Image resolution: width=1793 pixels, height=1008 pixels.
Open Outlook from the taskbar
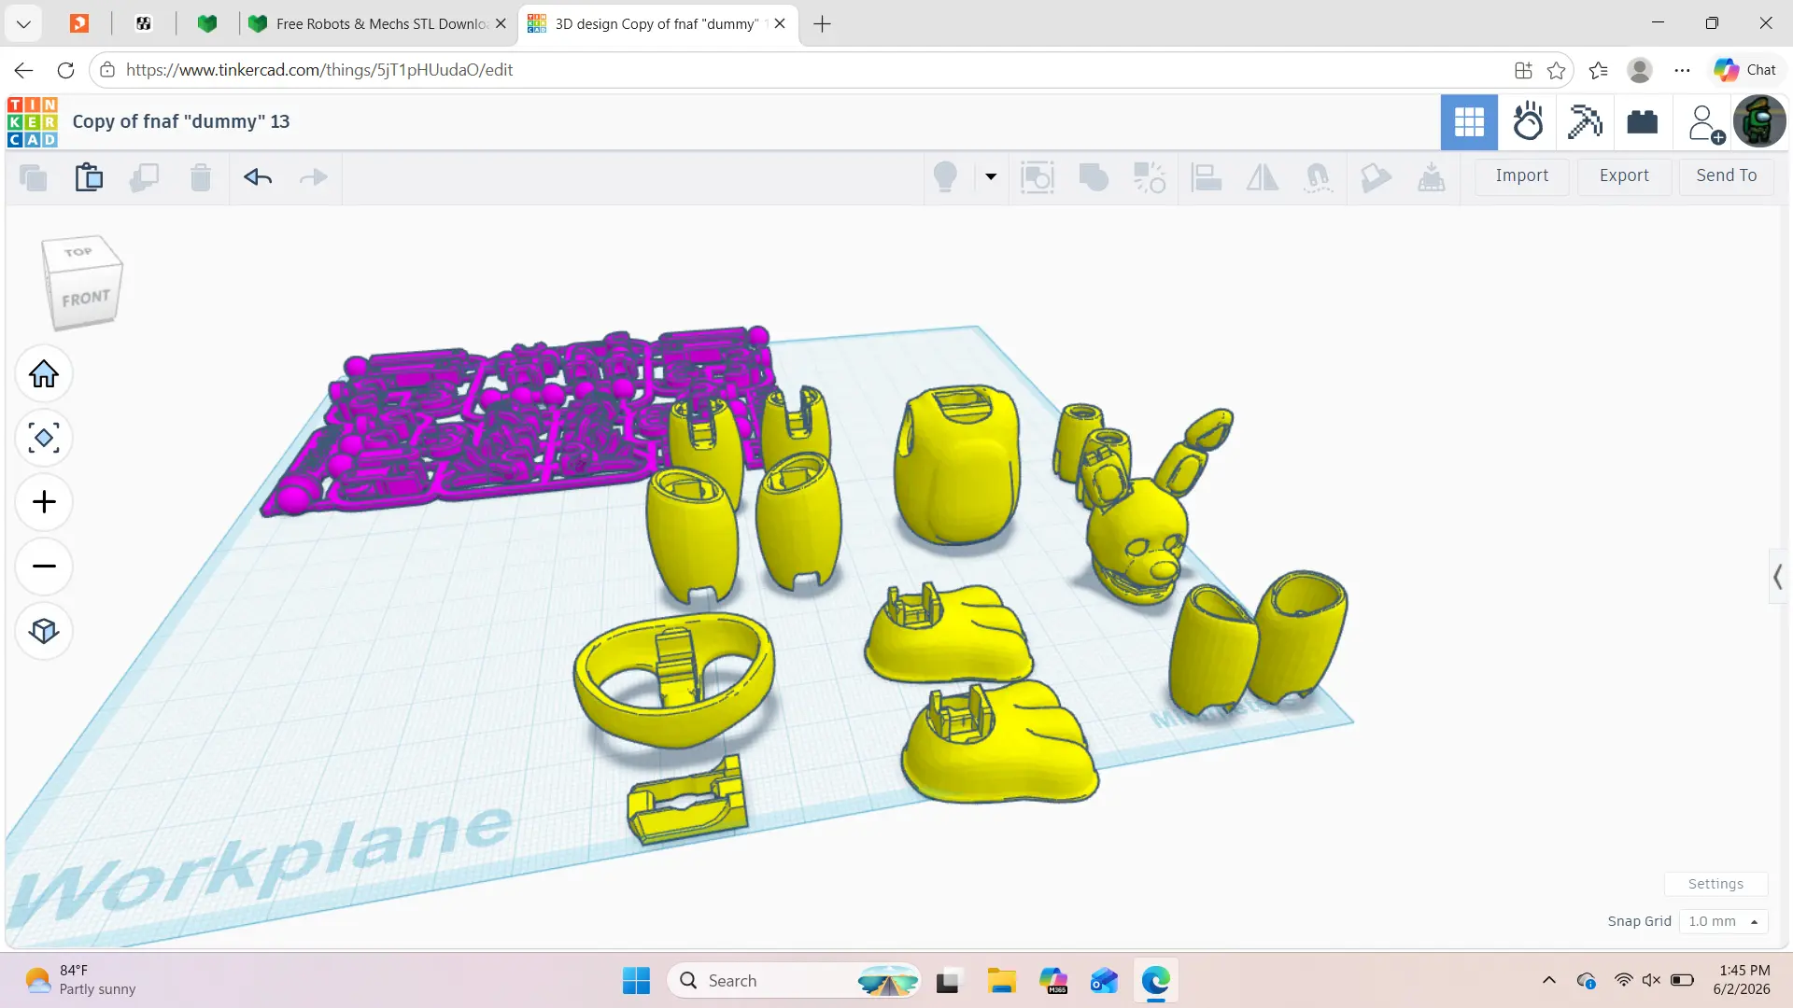(x=1104, y=981)
